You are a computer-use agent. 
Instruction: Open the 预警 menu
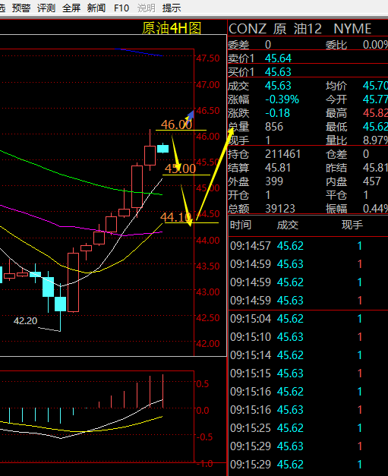pos(21,8)
